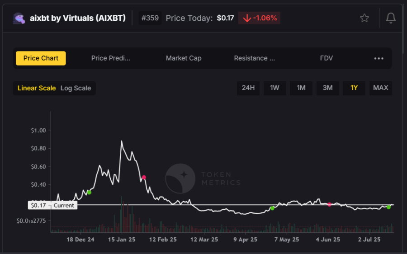Screen dimensions: 407x254
Task: Select the 1W time range
Action: pos(274,88)
